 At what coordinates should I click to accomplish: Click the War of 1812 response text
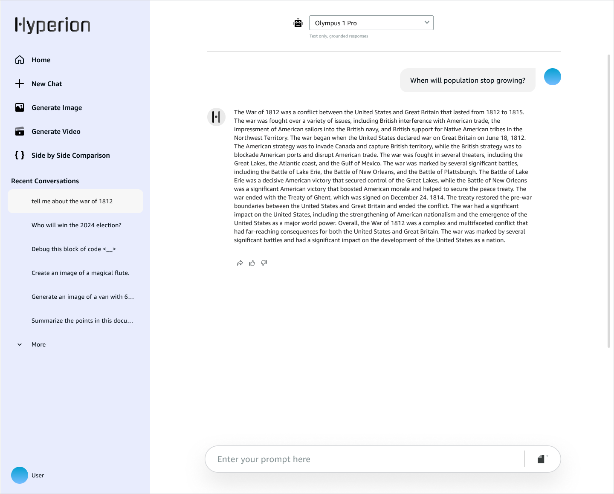[x=383, y=176]
